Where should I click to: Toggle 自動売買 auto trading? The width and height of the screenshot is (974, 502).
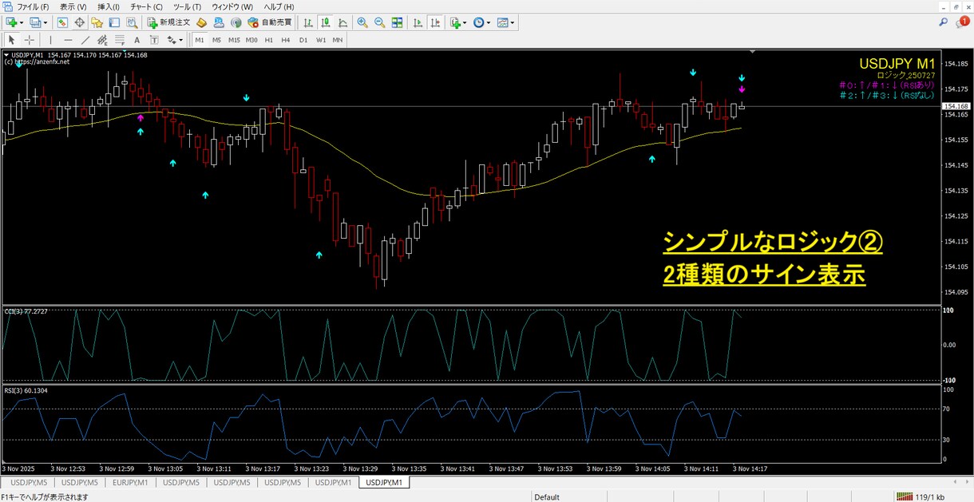269,23
